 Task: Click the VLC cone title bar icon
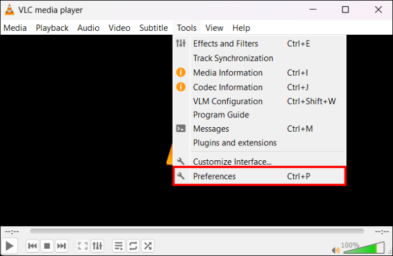pos(10,10)
